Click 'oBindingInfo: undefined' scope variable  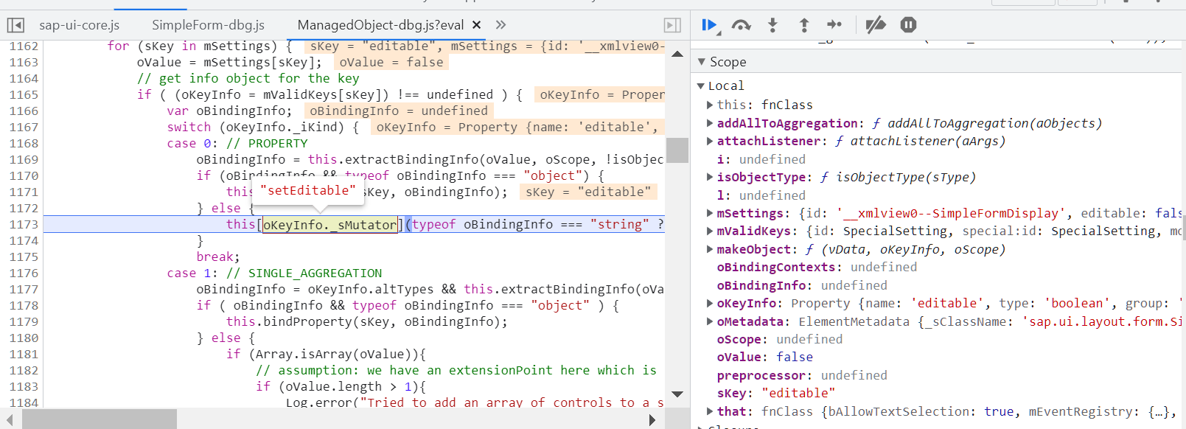click(x=802, y=285)
